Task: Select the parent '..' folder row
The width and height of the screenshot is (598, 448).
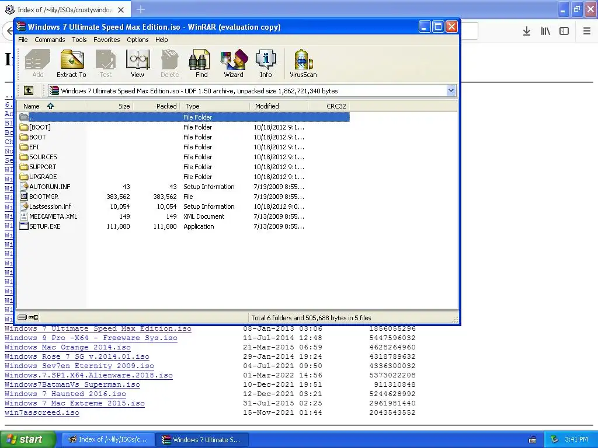Action: tap(184, 117)
